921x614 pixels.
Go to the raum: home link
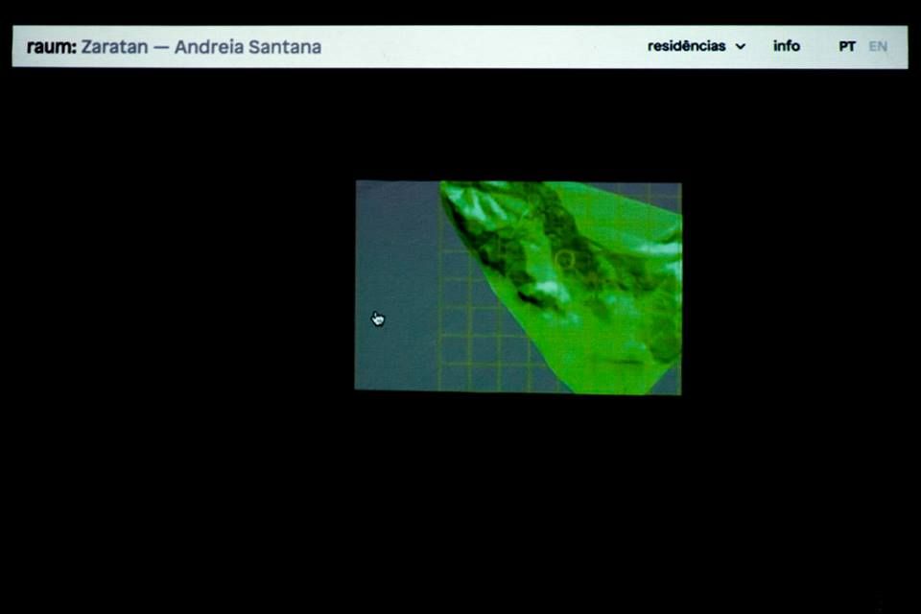[52, 46]
